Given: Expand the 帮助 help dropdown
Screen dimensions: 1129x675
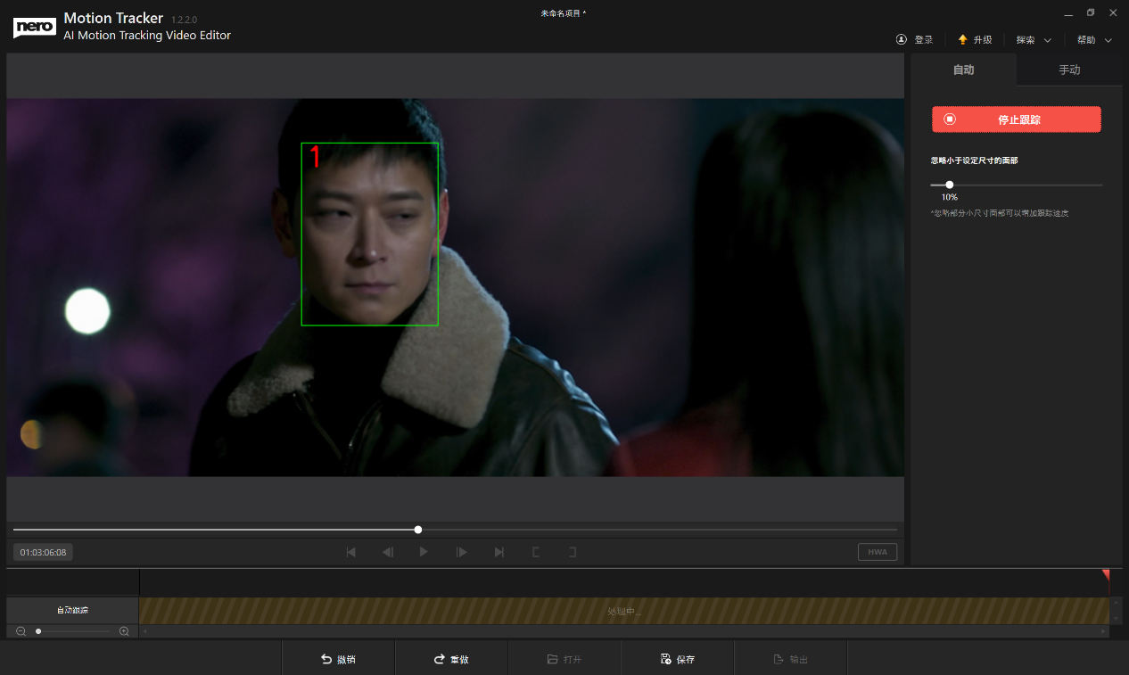Looking at the screenshot, I should tap(1094, 40).
